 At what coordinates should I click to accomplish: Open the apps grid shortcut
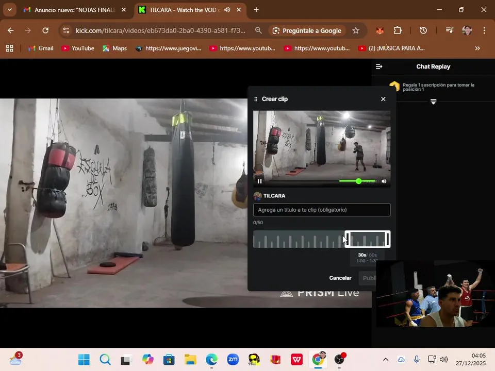[x=10, y=48]
